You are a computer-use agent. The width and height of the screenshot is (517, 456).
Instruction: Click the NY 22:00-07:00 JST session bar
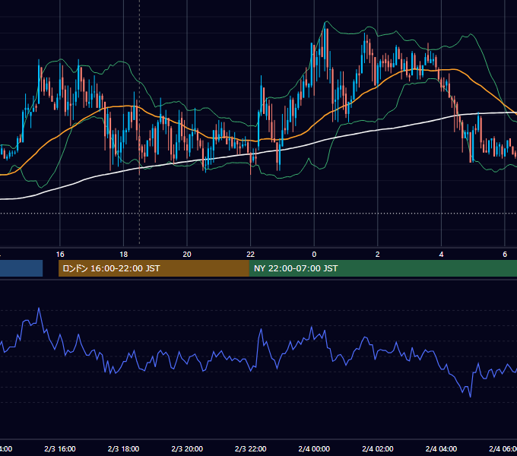[382, 268]
